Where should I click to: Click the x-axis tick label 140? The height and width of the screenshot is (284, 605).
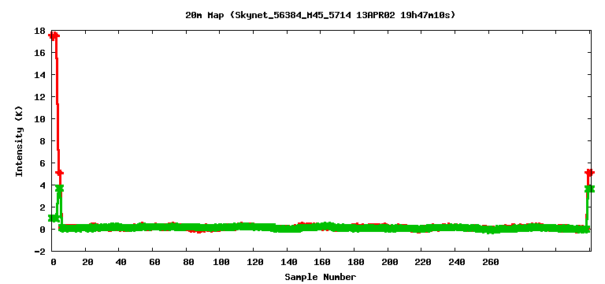[288, 263]
